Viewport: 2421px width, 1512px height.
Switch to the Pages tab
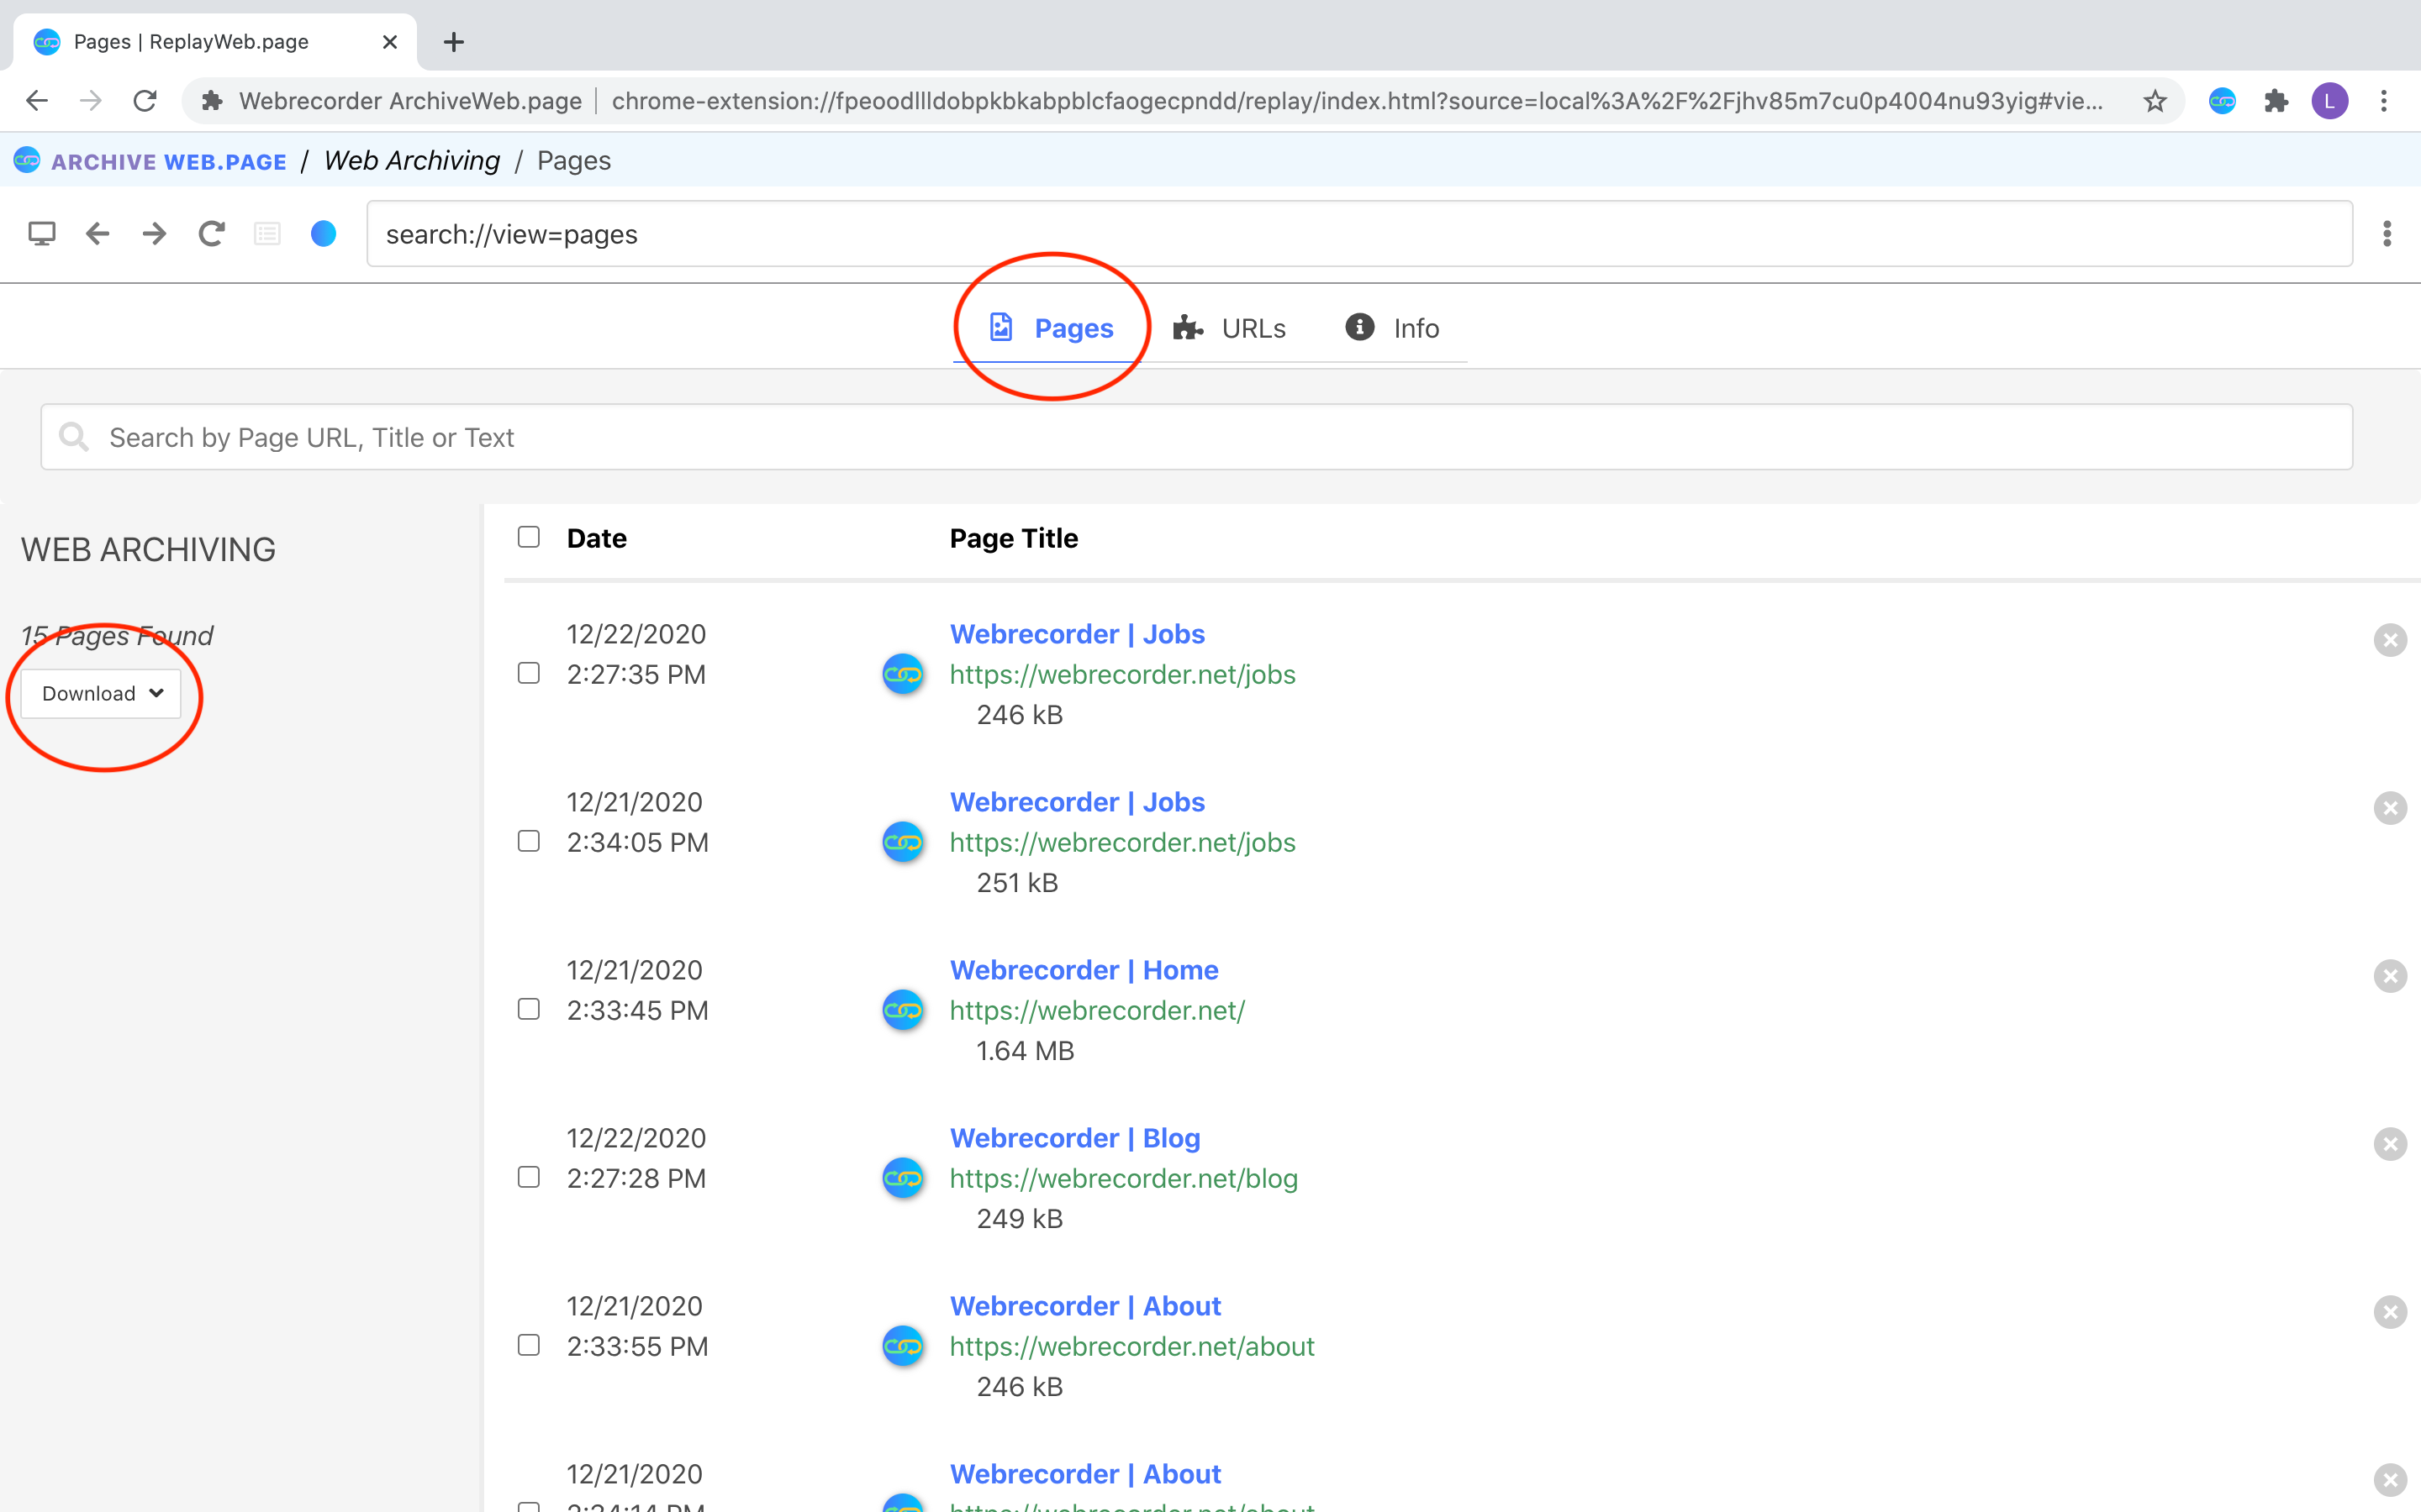[x=1051, y=328]
